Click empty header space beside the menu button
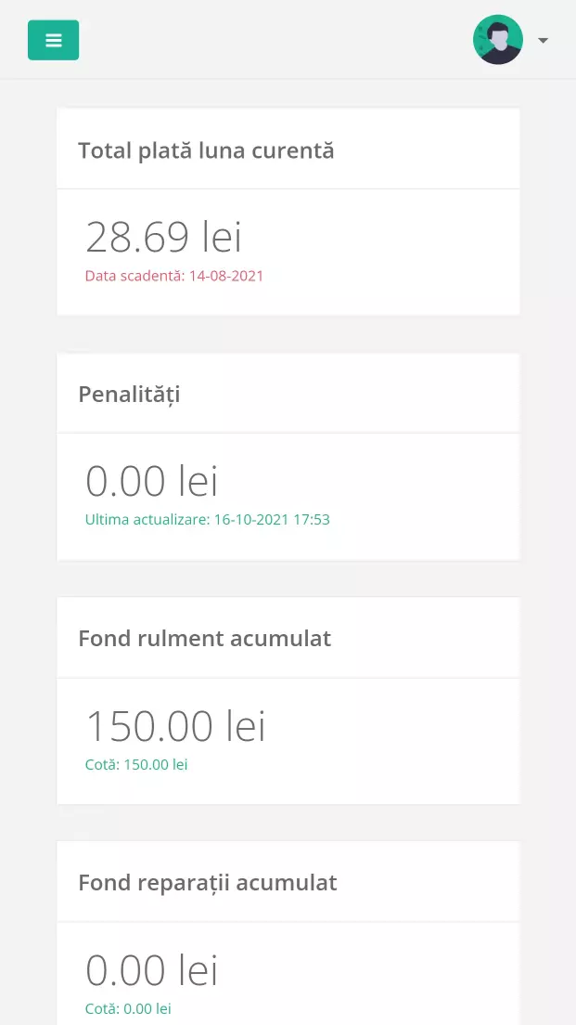This screenshot has height=1025, width=576. coord(278,40)
